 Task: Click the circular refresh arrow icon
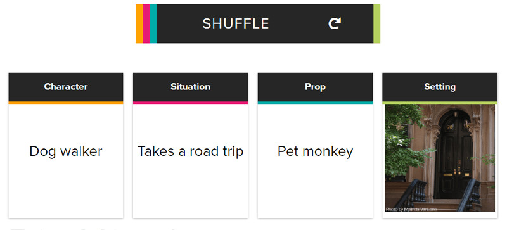335,23
